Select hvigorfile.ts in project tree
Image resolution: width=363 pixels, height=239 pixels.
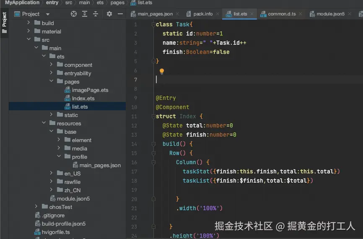pyautogui.click(x=56, y=232)
